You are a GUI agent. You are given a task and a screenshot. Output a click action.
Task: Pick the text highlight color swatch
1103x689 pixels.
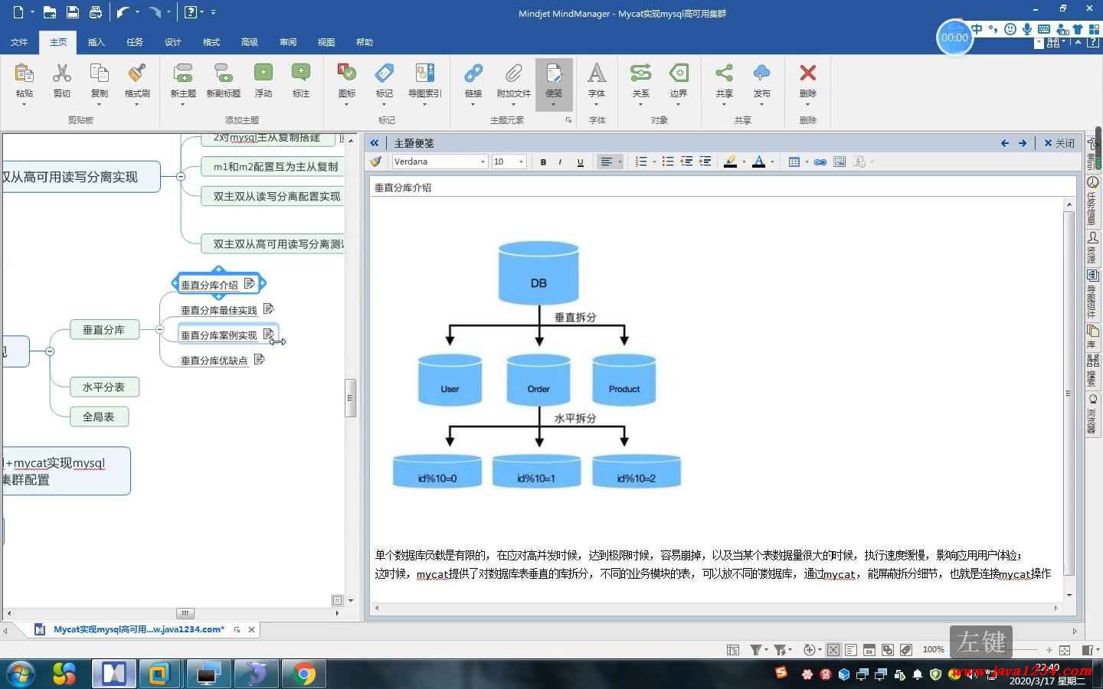point(730,162)
